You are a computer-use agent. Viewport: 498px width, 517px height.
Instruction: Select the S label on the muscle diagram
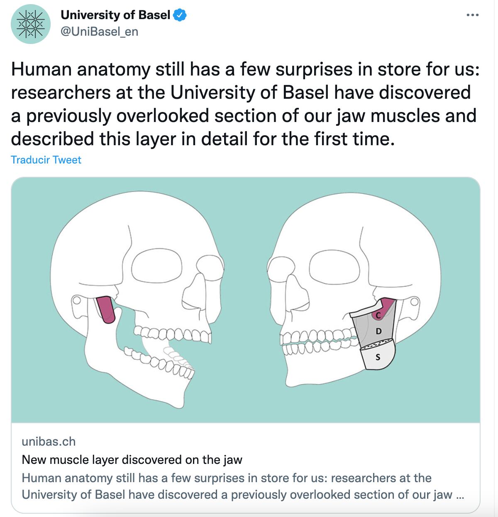[x=378, y=356]
